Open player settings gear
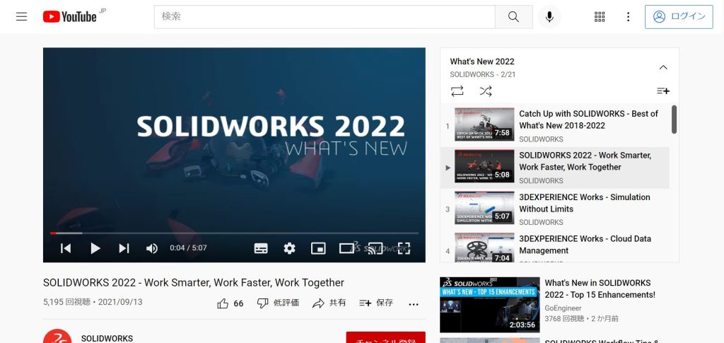The image size is (724, 343). [x=289, y=248]
